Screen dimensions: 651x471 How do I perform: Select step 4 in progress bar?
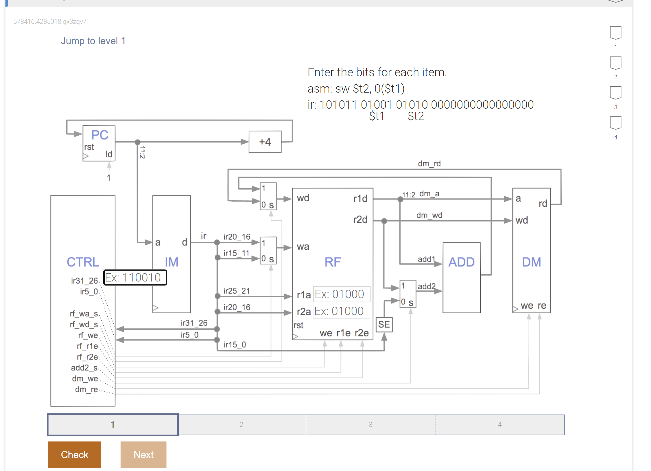(499, 425)
